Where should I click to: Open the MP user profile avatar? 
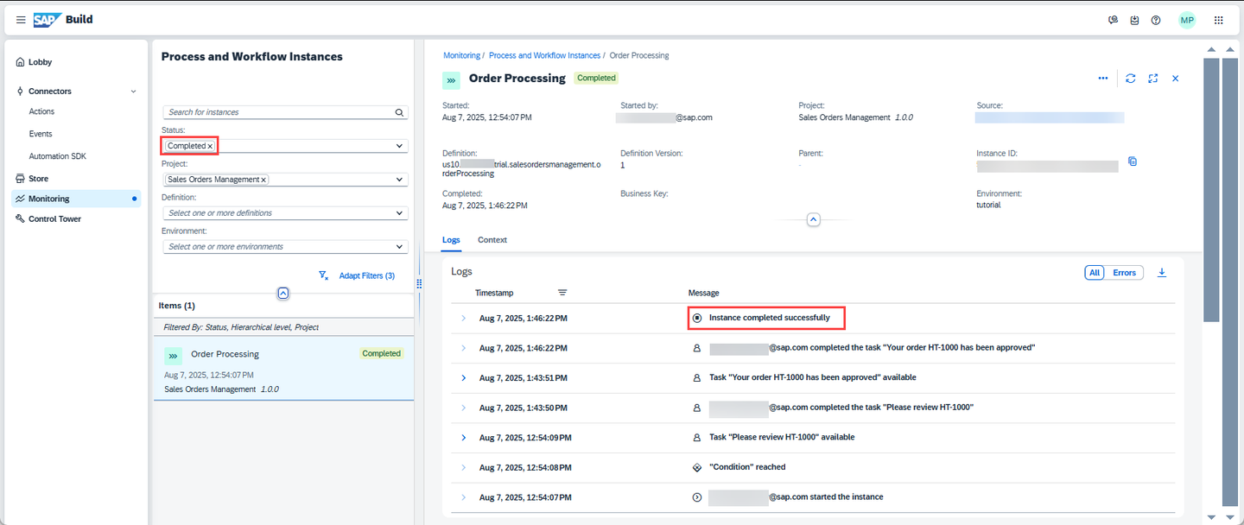(1187, 20)
